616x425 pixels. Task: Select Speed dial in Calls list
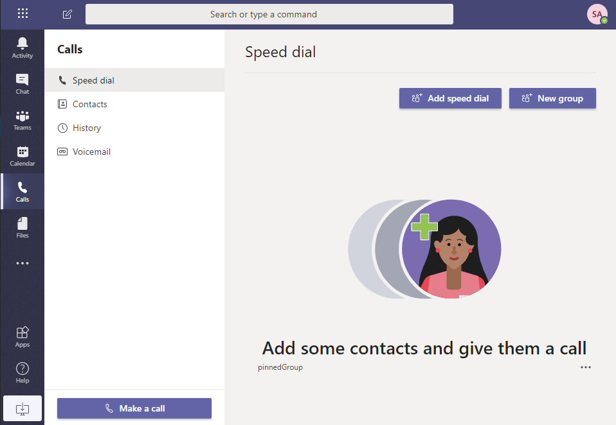pos(93,80)
